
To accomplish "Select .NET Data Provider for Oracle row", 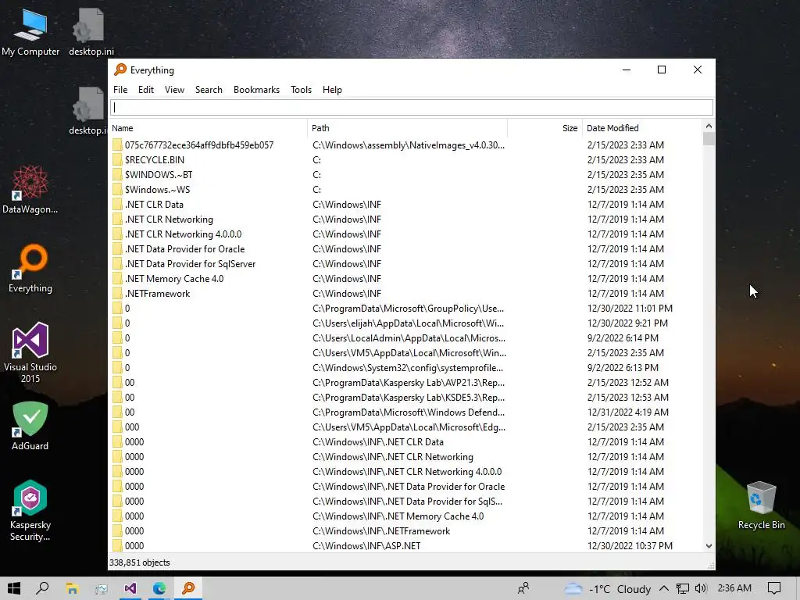I will pyautogui.click(x=405, y=249).
